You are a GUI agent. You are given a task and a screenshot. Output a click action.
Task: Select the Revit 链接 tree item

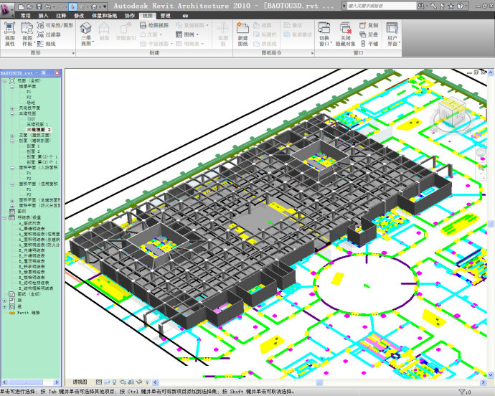pyautogui.click(x=29, y=313)
